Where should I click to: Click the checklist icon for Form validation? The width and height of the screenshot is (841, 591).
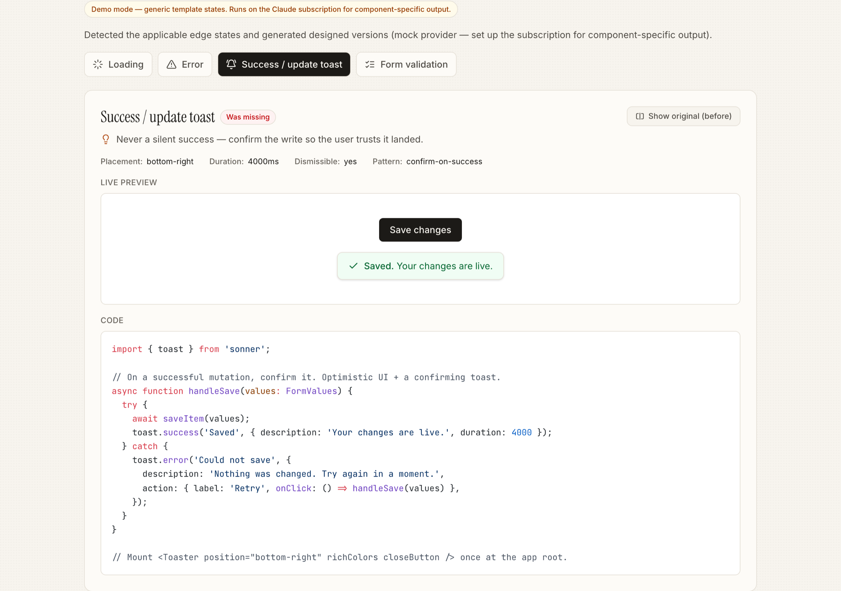click(370, 64)
